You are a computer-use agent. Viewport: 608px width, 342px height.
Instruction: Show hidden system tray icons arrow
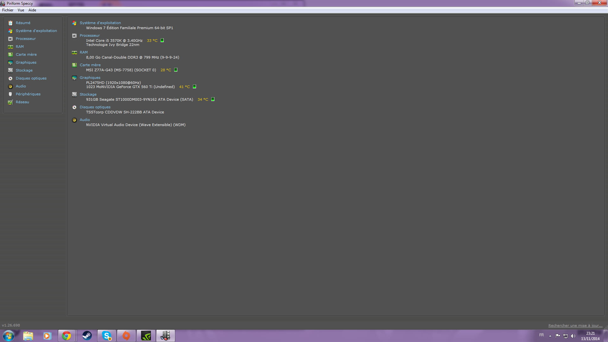(550, 336)
